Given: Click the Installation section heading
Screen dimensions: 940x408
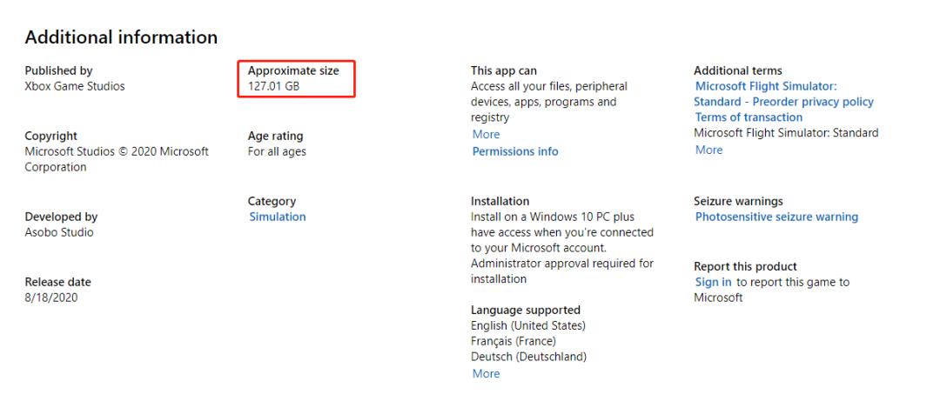Looking at the screenshot, I should [500, 201].
